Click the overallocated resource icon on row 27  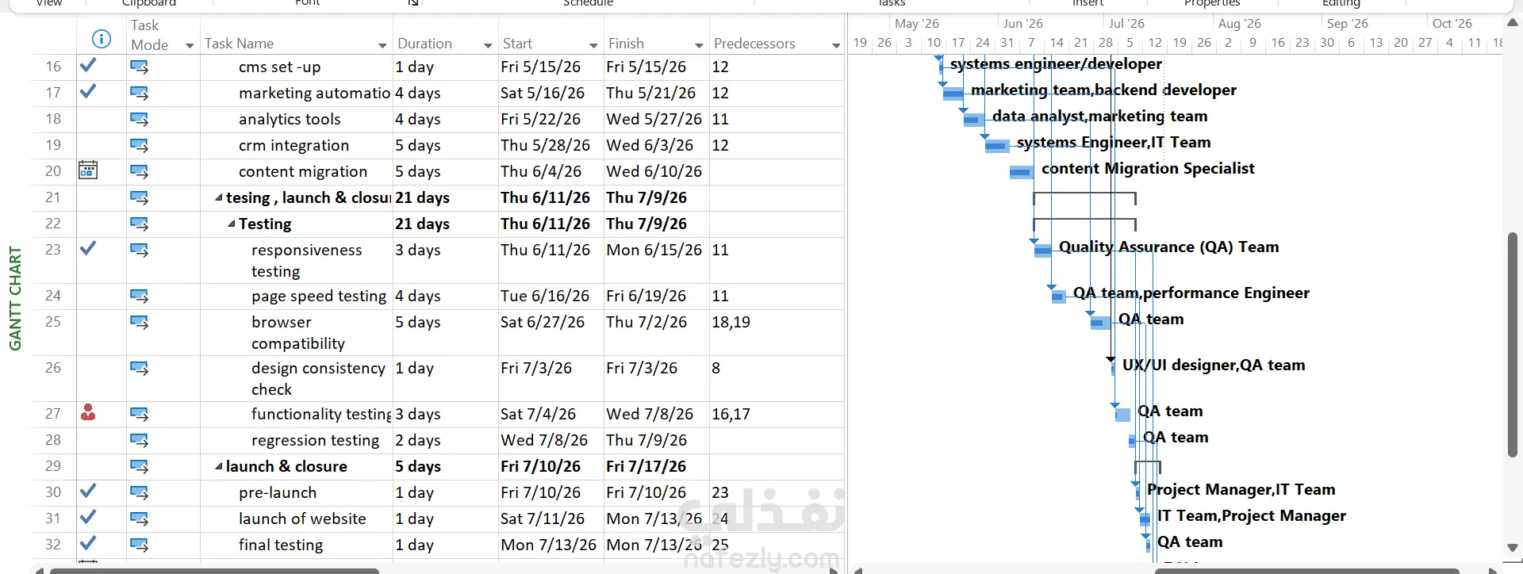[88, 412]
